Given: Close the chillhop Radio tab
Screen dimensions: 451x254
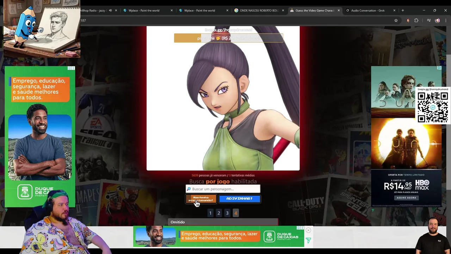Looking at the screenshot, I should [x=116, y=11].
